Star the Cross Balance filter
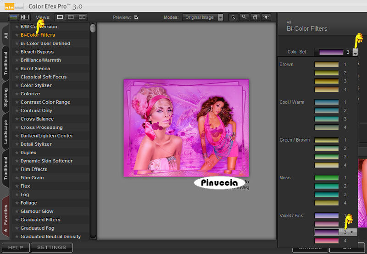The image size is (367, 254). (17, 119)
